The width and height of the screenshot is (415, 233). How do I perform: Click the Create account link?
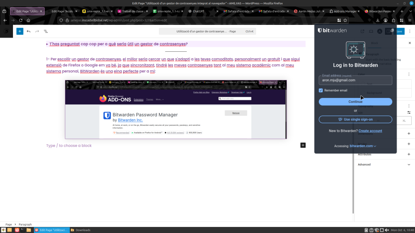click(x=370, y=131)
